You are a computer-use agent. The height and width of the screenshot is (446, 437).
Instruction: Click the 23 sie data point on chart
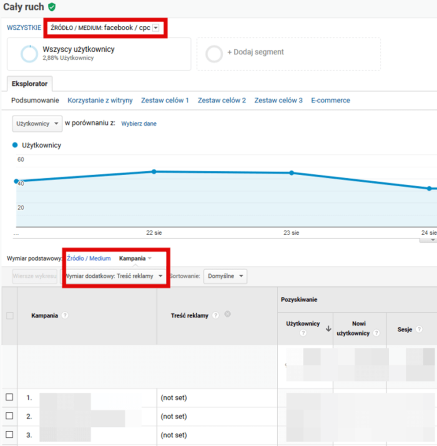pyautogui.click(x=292, y=173)
